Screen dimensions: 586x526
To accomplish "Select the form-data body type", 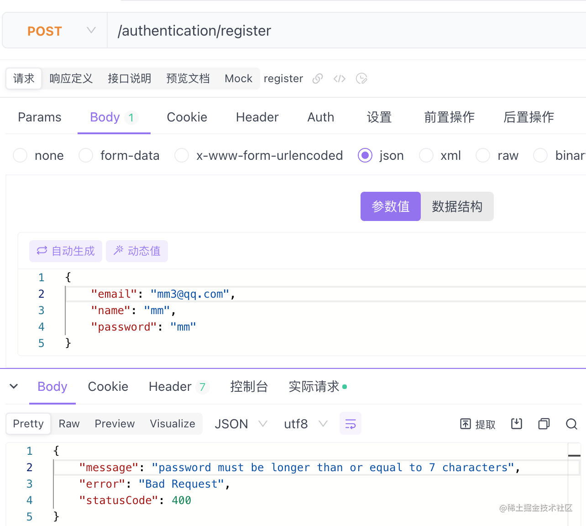I will [x=119, y=156].
